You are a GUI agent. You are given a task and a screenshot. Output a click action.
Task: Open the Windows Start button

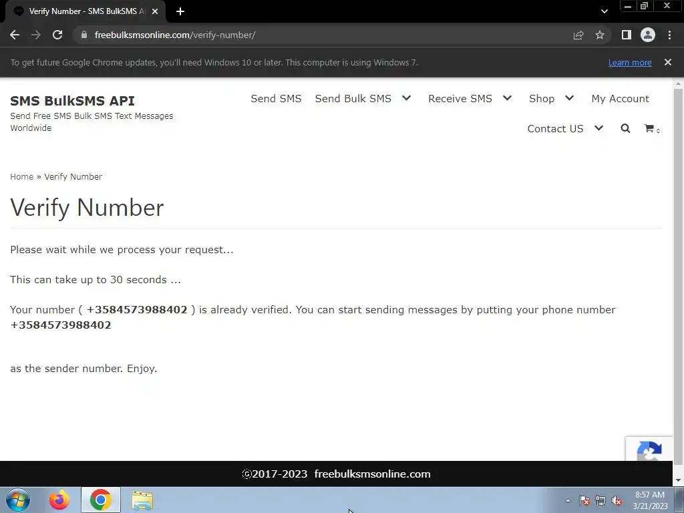(x=18, y=500)
